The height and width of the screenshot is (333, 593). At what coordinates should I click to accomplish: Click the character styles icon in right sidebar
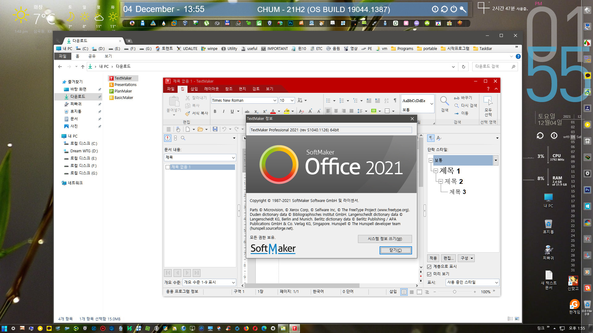click(439, 138)
